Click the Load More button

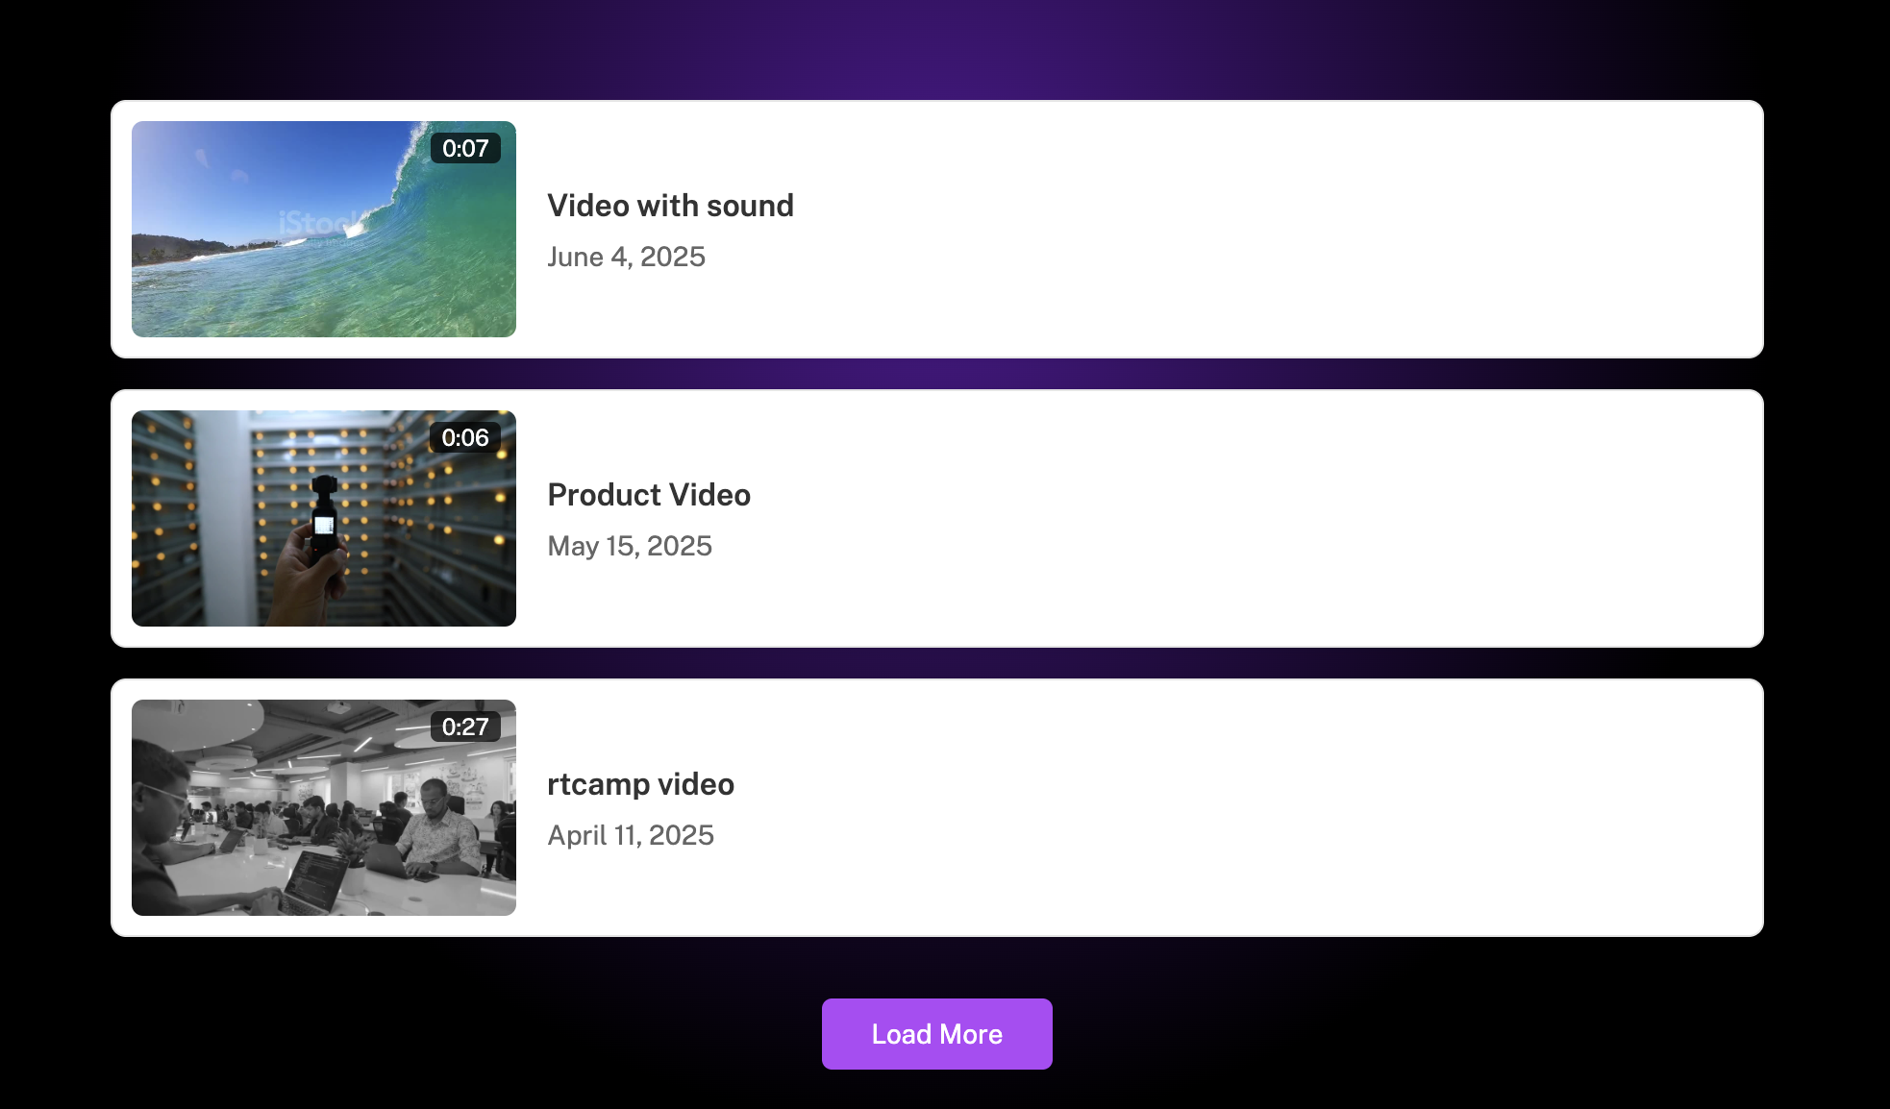coord(936,1034)
